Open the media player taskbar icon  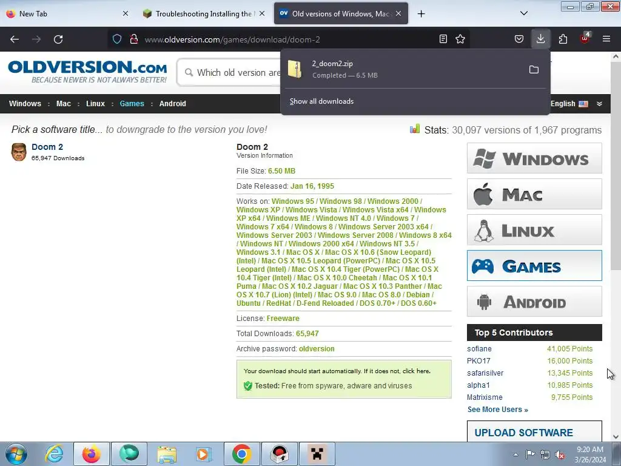tap(204, 454)
